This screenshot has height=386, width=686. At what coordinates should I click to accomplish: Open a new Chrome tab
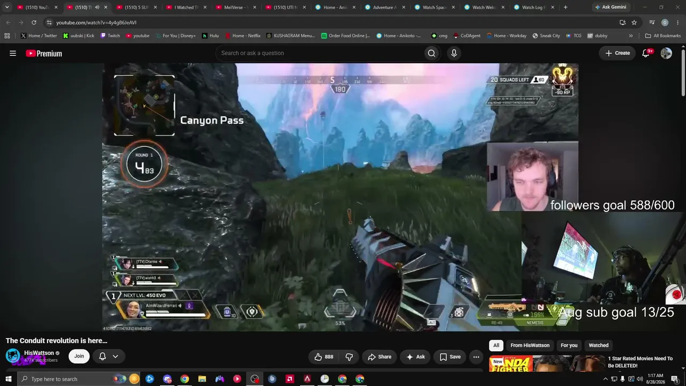[x=565, y=8]
